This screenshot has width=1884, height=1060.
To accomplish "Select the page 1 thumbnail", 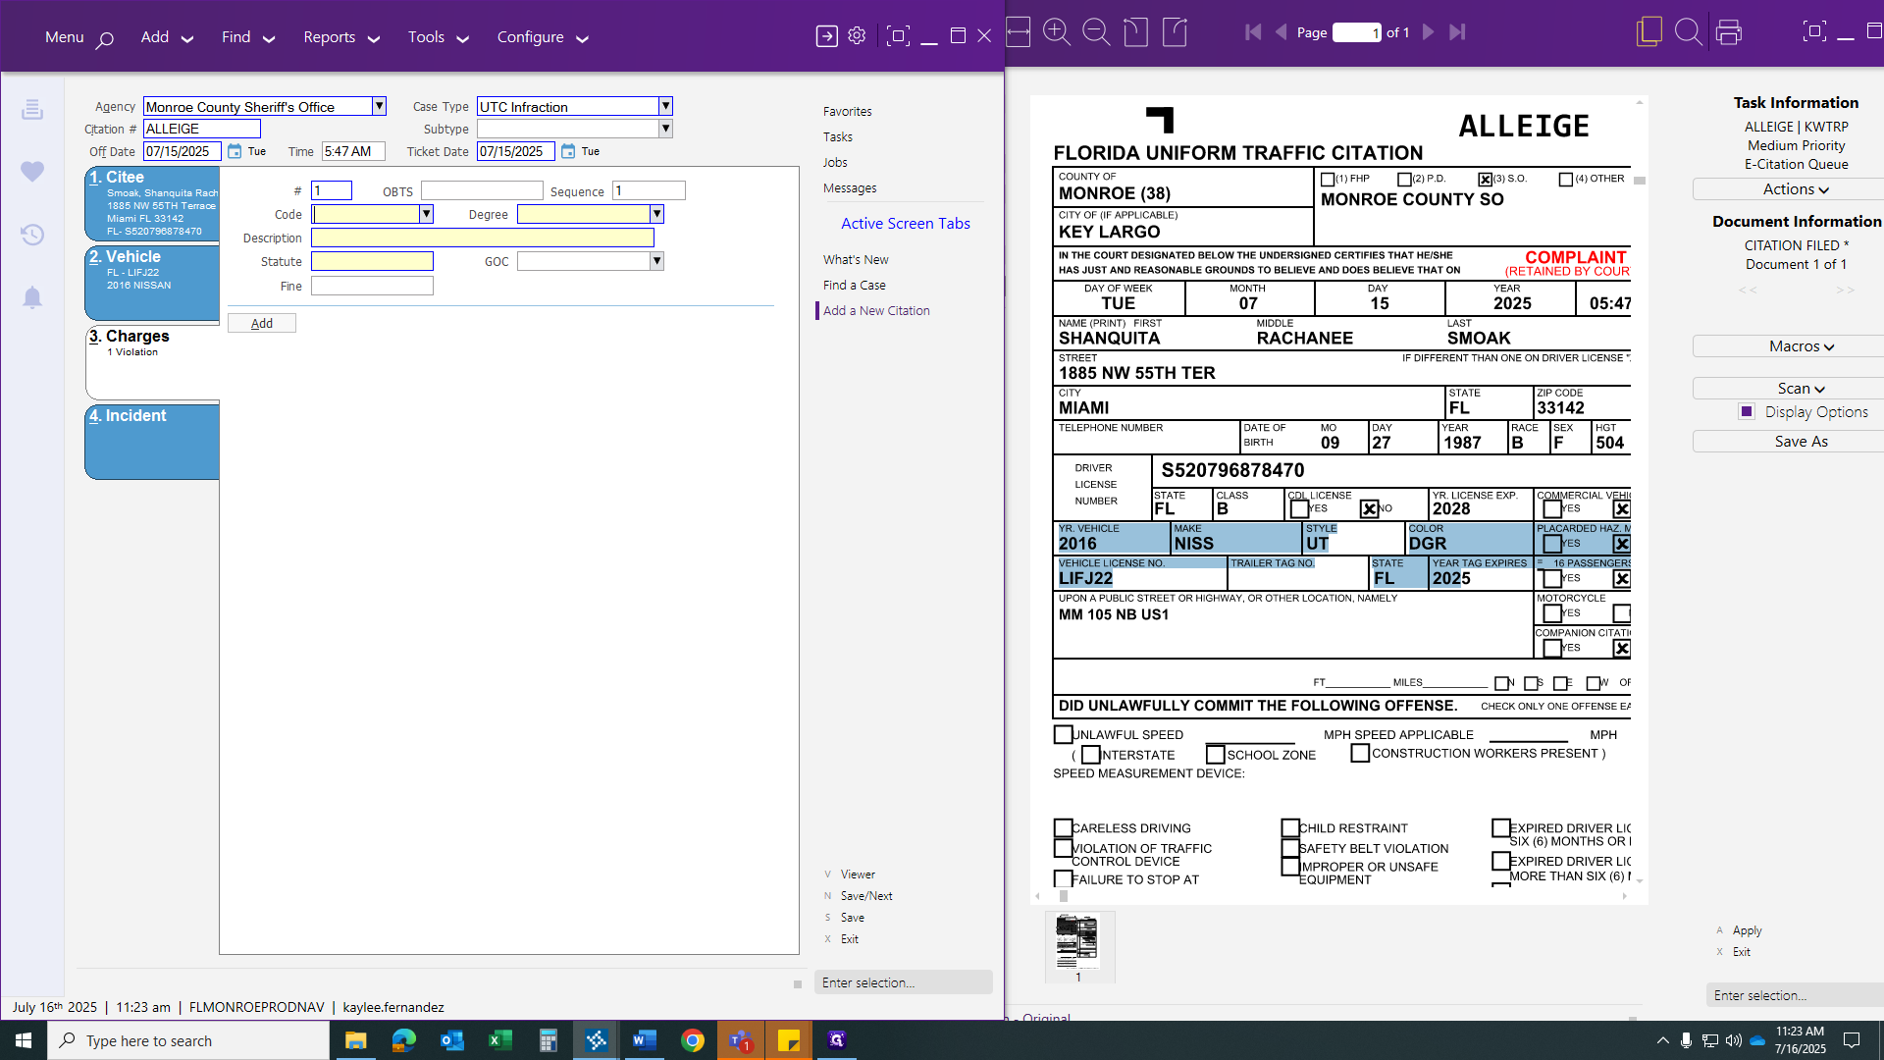I will [1077, 942].
